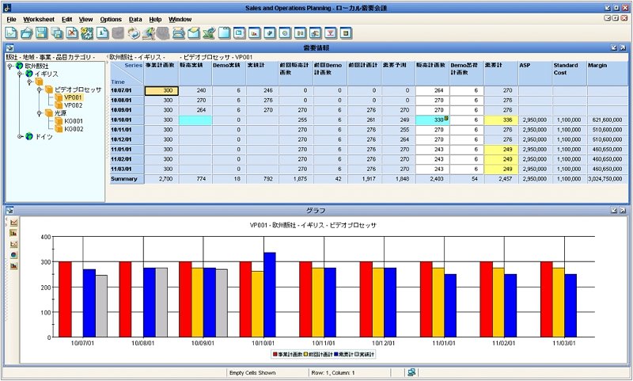Expand the ドイツ tree node
633x381 pixels.
(19, 136)
